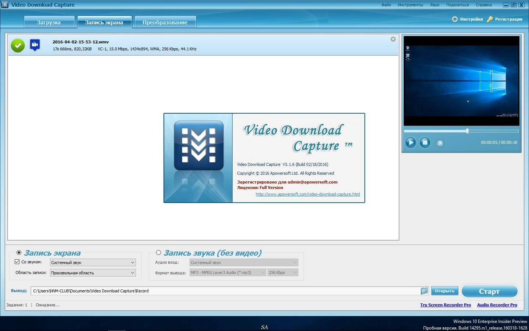Open video in external player icon
This screenshot has height=331, width=529.
click(440, 143)
